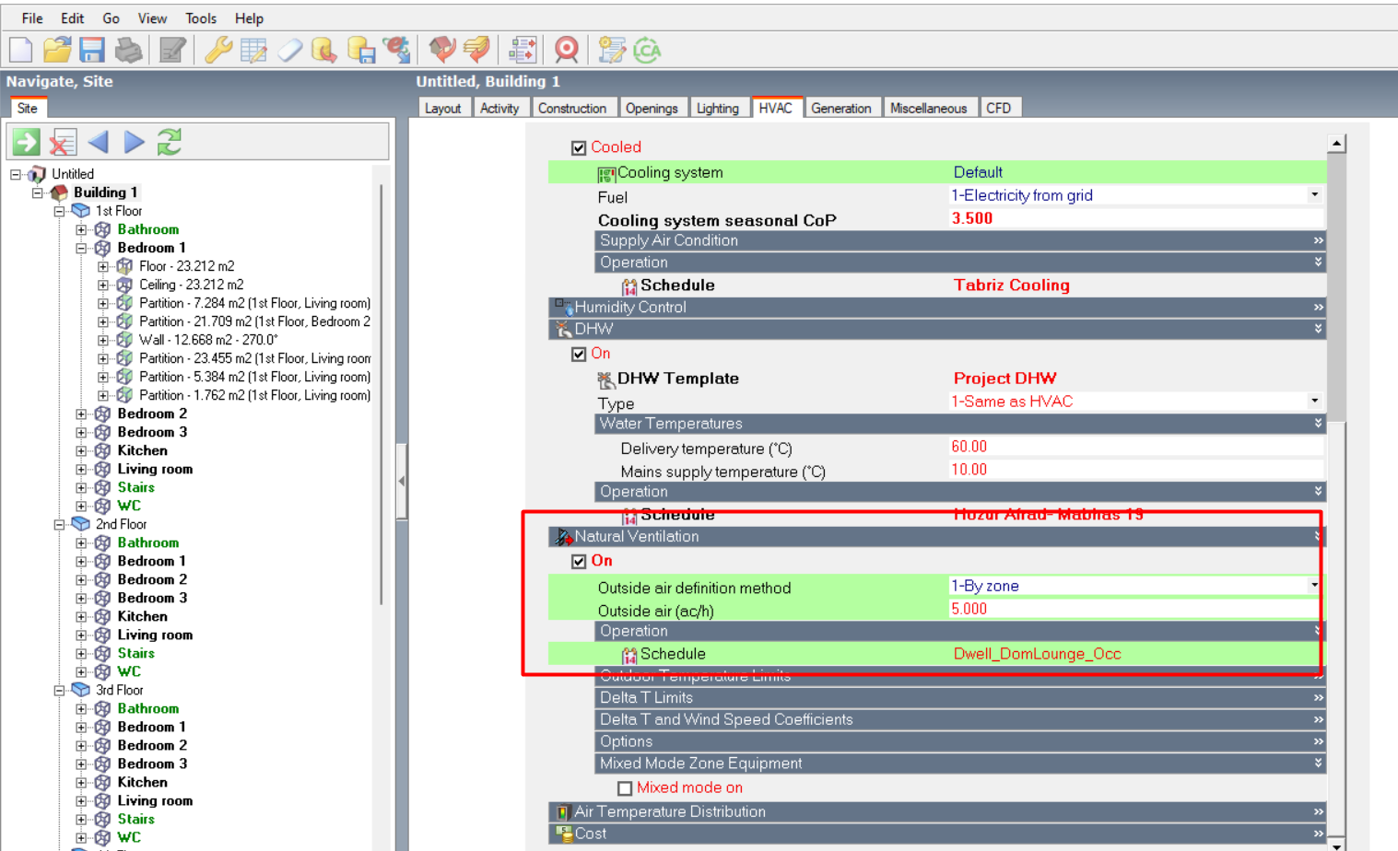Click the script with pencil toolbar icon
Viewport: 1398px width, 851px height.
(611, 50)
